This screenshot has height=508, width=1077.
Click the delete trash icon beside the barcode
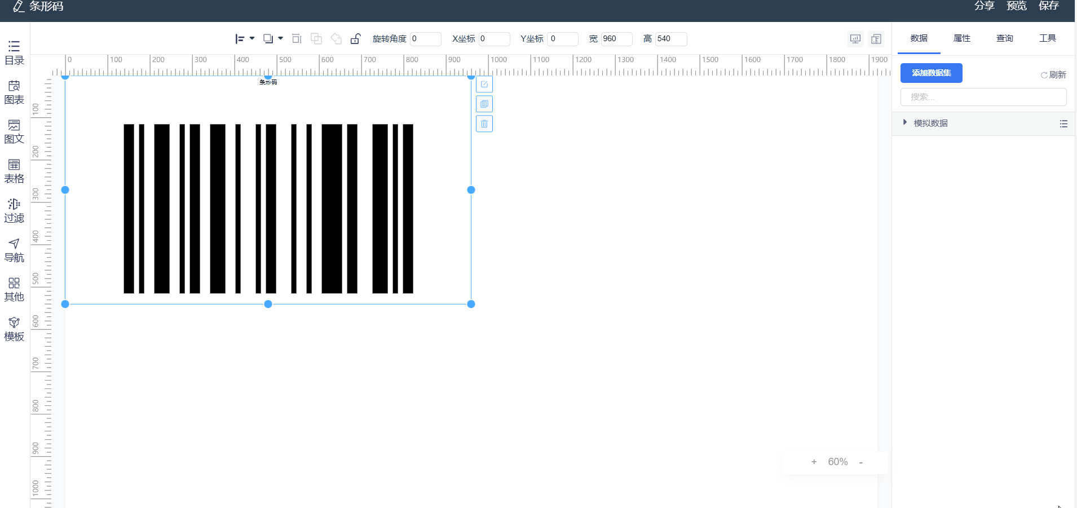click(484, 123)
